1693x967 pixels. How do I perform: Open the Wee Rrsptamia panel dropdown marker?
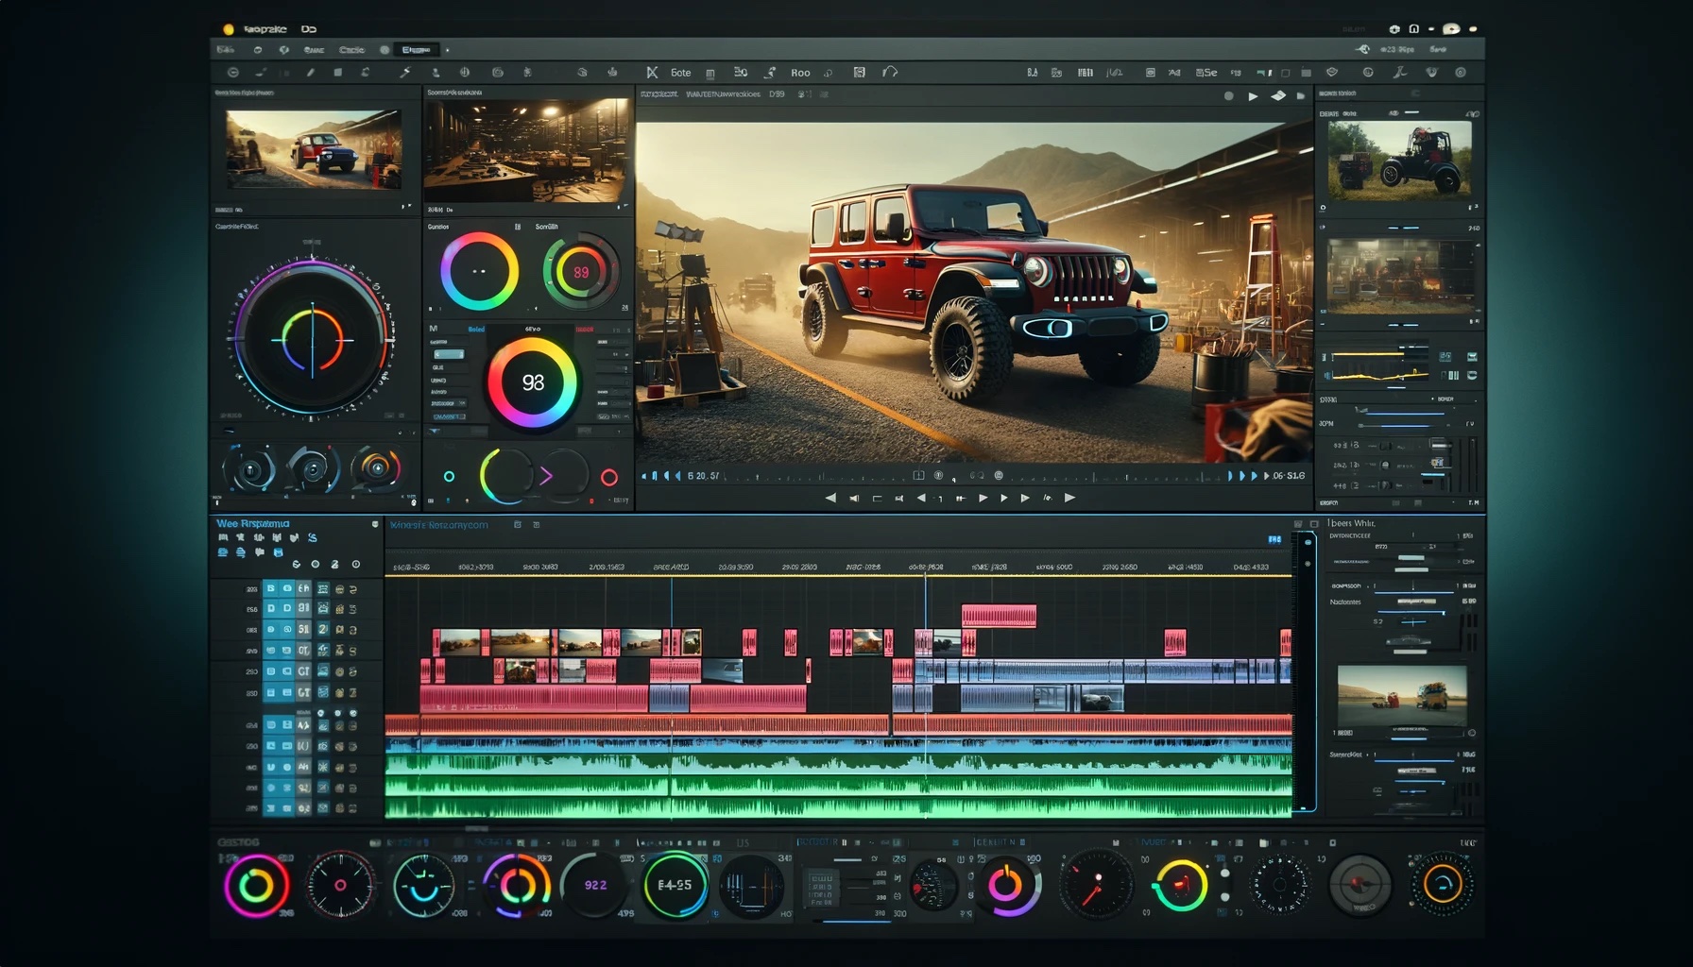375,524
